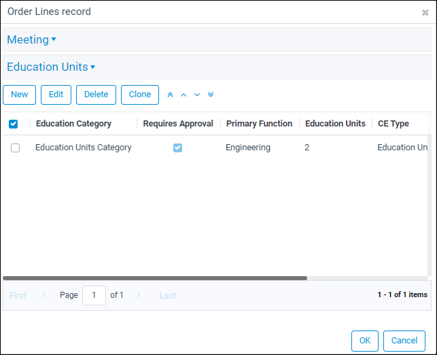Move row down one position
Image resolution: width=437 pixels, height=355 pixels.
pos(197,95)
